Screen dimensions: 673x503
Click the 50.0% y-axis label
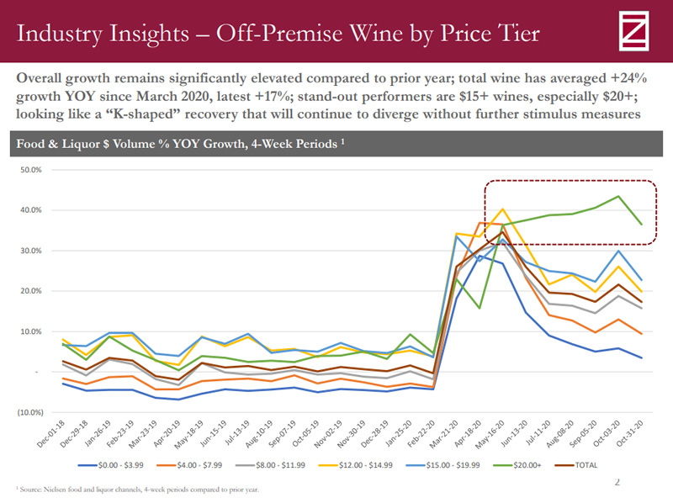point(29,170)
